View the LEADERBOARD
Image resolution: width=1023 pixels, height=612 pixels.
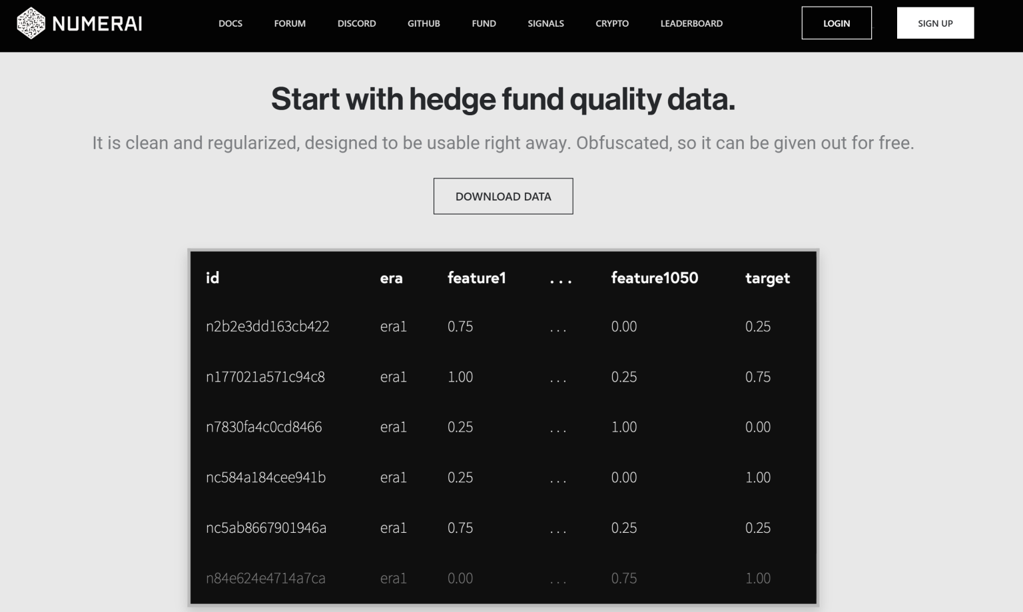point(691,23)
